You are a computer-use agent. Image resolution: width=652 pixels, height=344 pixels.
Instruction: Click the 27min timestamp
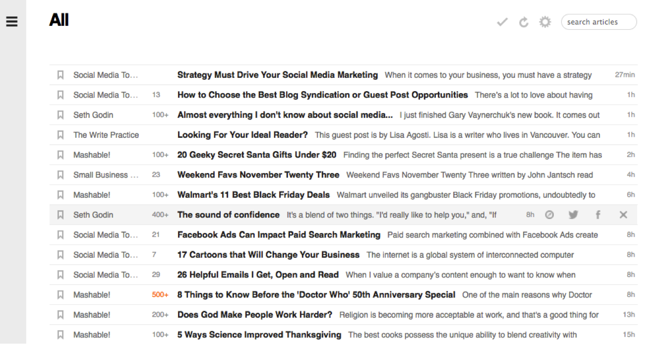pos(625,75)
